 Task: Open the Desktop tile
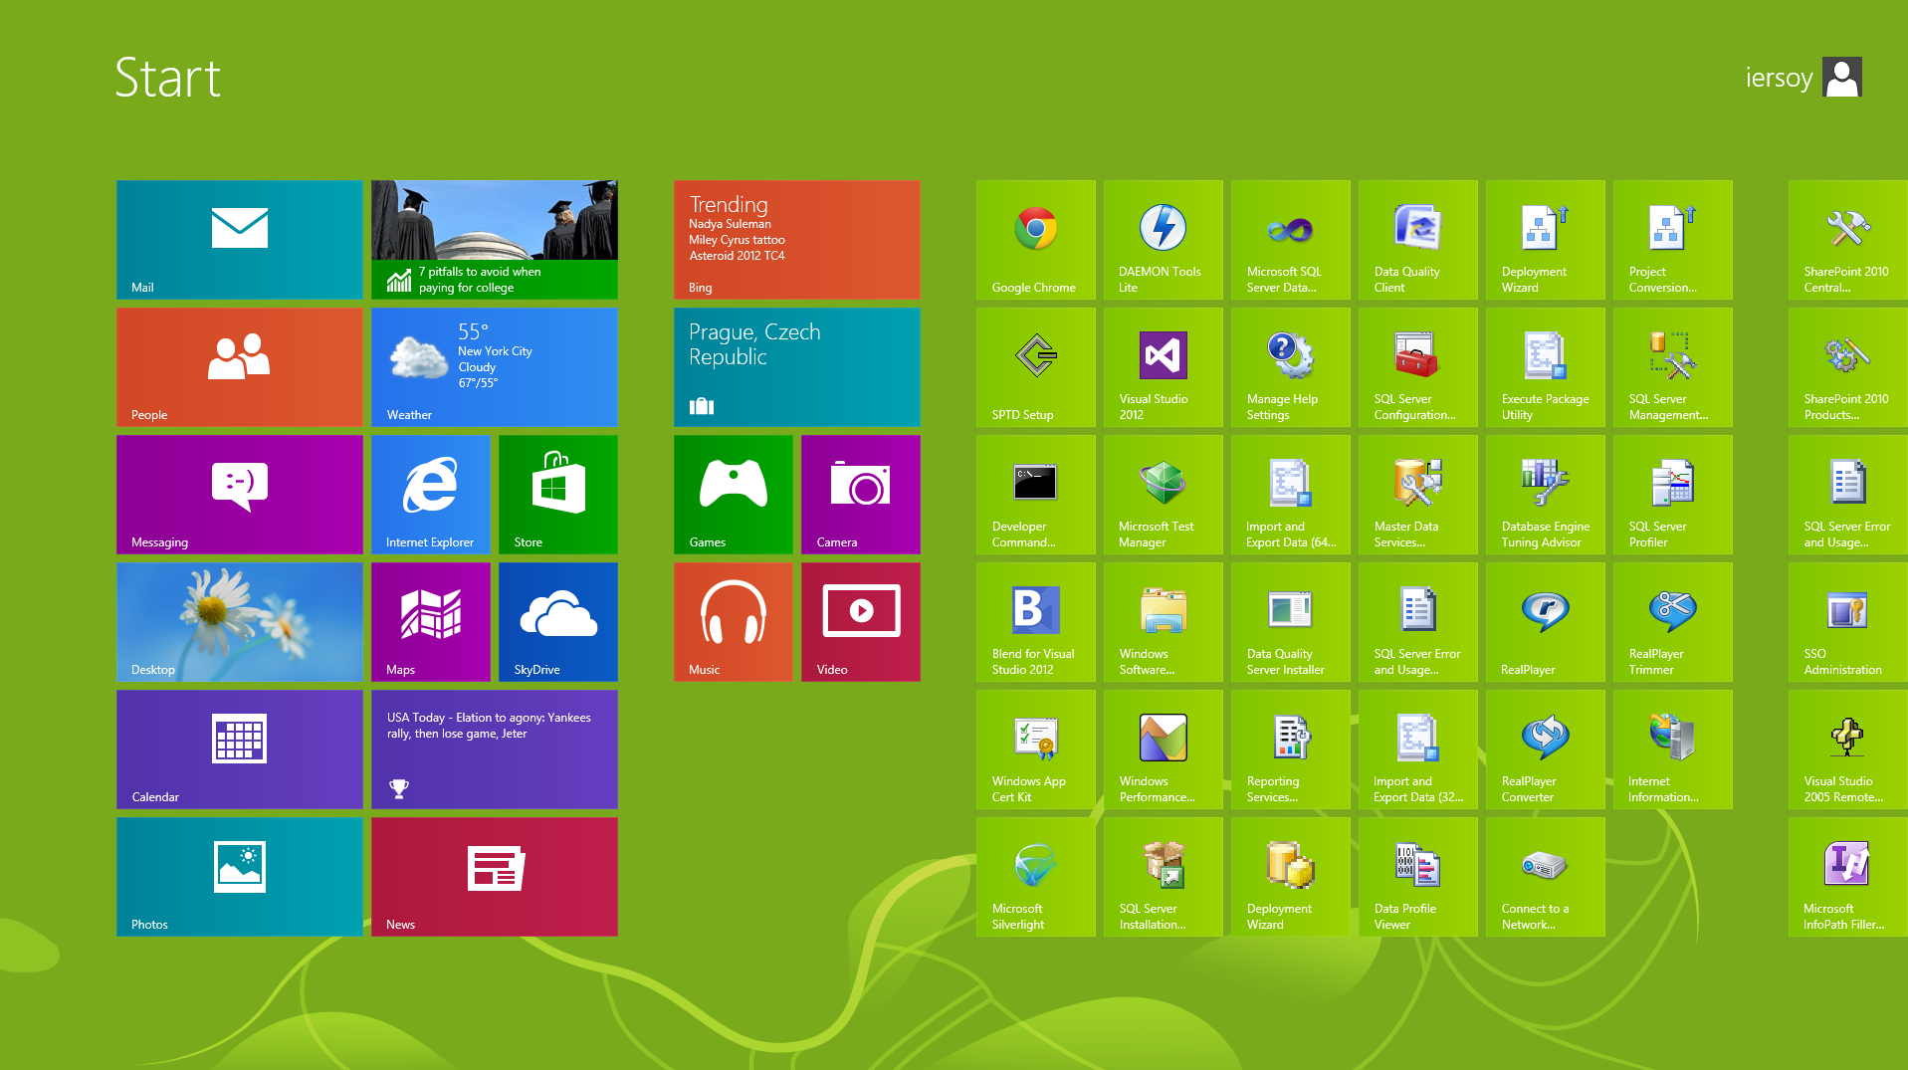point(240,622)
